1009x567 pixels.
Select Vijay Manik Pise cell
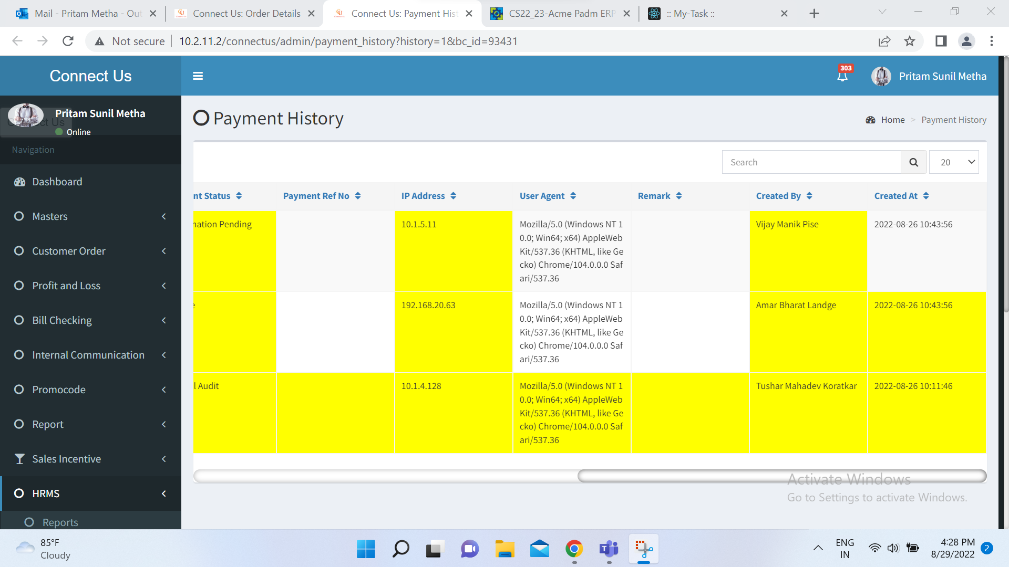click(x=808, y=251)
